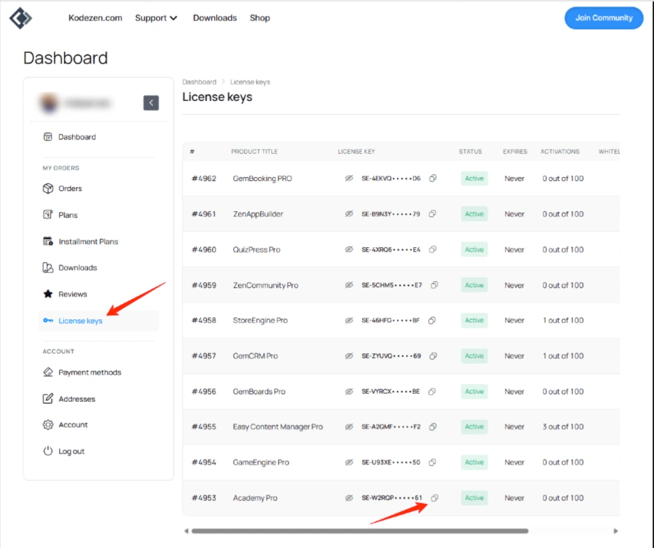Go to the Dashboard breadcrumb link
654x548 pixels.
tap(200, 82)
